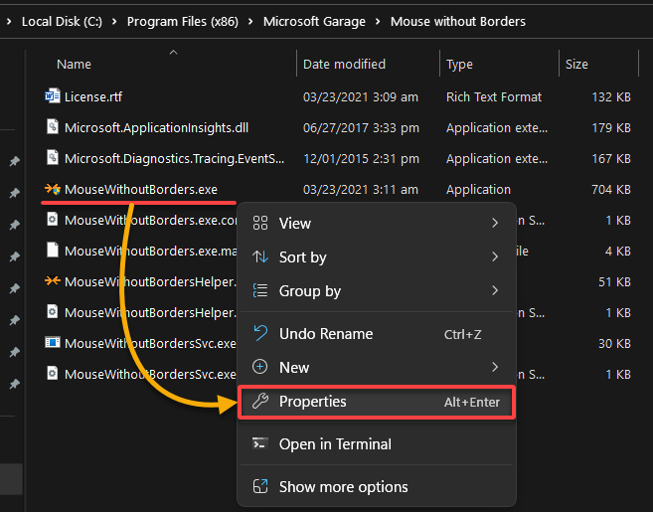Viewport: 653px width, 512px height.
Task: Select the License.rtf file name
Action: pos(93,96)
